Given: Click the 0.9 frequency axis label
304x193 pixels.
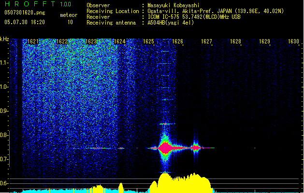Looking at the screenshot, I should (x=4, y=111).
